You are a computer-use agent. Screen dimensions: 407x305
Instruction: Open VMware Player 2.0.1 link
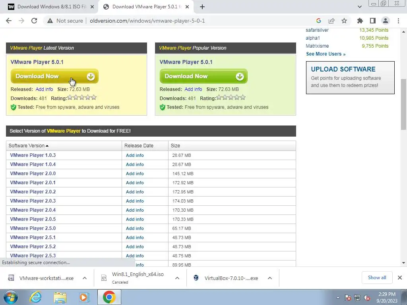(x=33, y=183)
